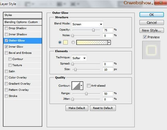Uncheck the Inner Glow checkbox
Screen dimensions: 167x130
coord(6,47)
